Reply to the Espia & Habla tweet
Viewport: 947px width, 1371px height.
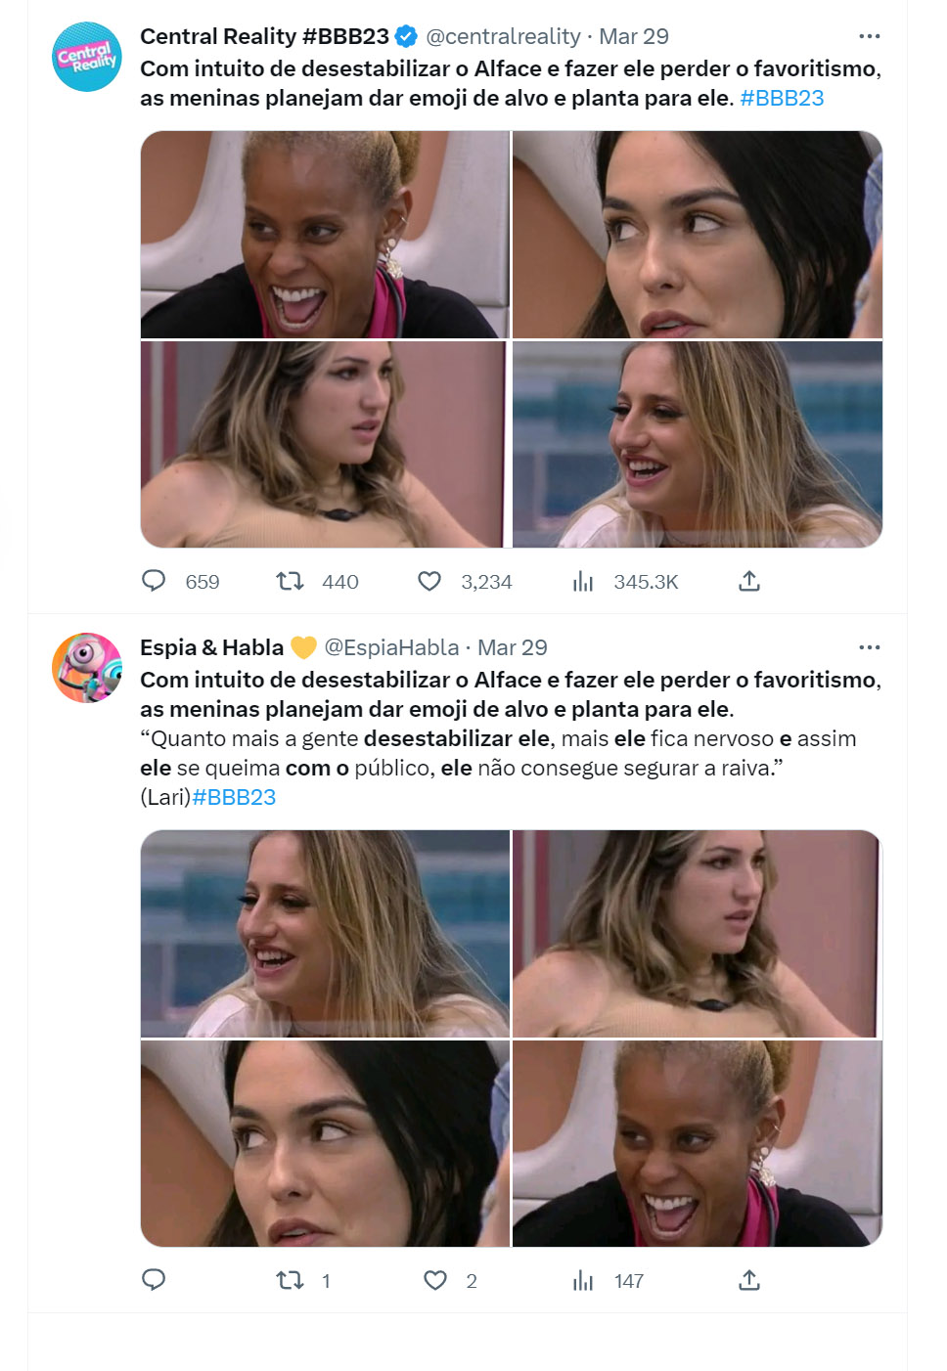click(x=155, y=1280)
